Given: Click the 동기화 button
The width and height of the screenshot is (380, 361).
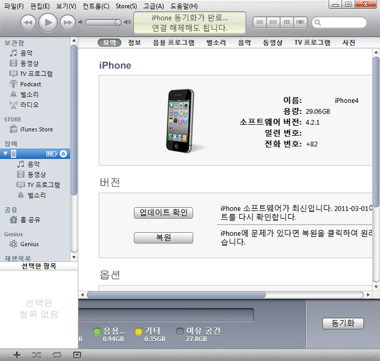Looking at the screenshot, I should click(343, 324).
